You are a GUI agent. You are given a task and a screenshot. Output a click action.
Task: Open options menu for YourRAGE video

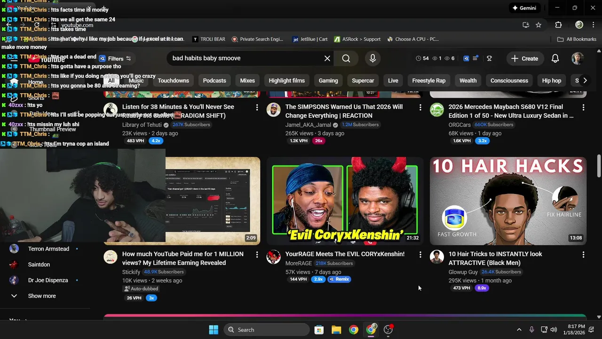(x=420, y=255)
